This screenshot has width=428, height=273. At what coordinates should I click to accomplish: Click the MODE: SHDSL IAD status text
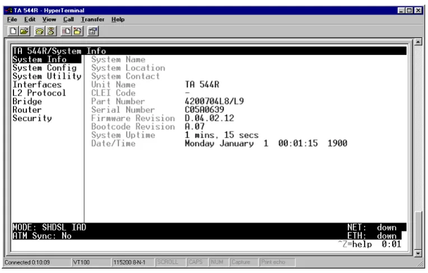tap(49, 227)
